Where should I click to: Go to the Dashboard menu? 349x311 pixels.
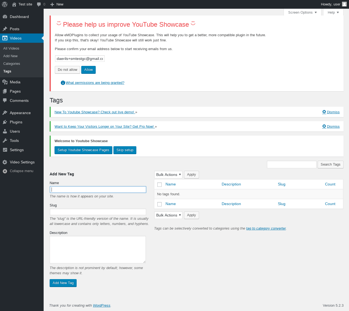(22, 17)
